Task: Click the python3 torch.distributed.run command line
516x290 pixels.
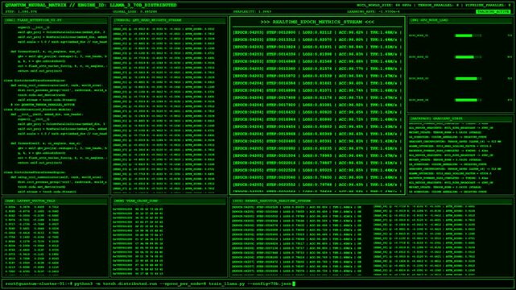Action: [x=183, y=284]
